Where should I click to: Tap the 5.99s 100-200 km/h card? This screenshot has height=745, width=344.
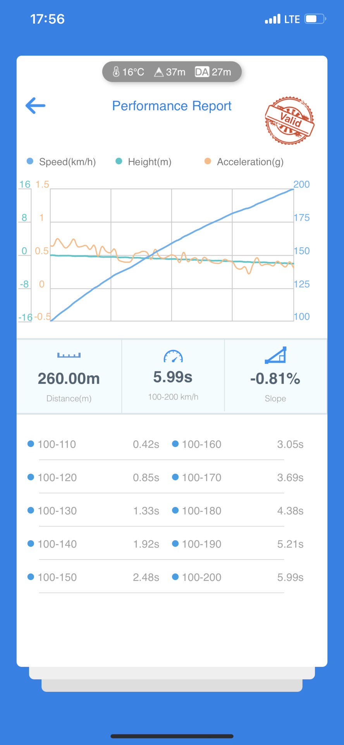(x=173, y=376)
